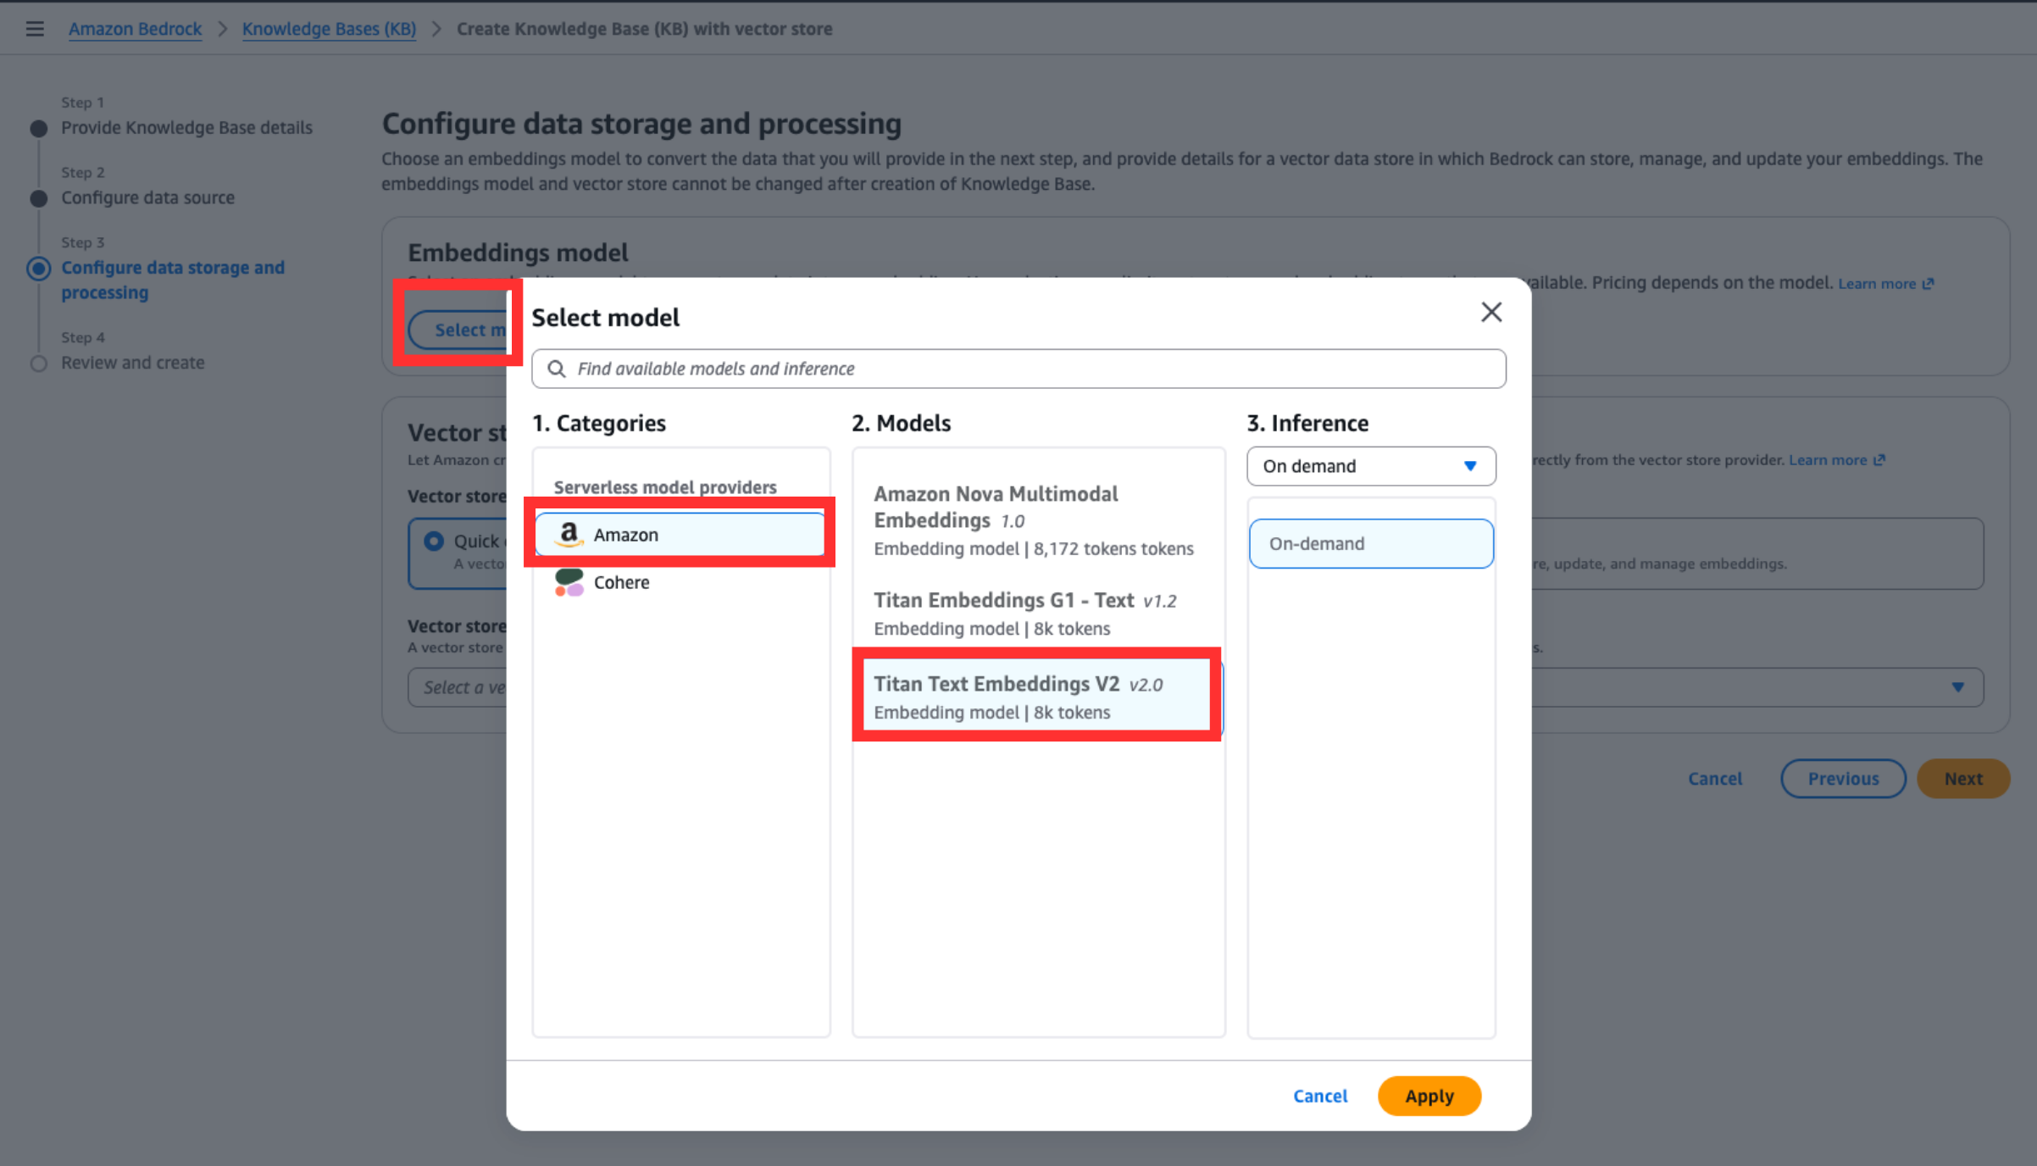Click the Select model dialog title
2037x1166 pixels.
(x=605, y=318)
